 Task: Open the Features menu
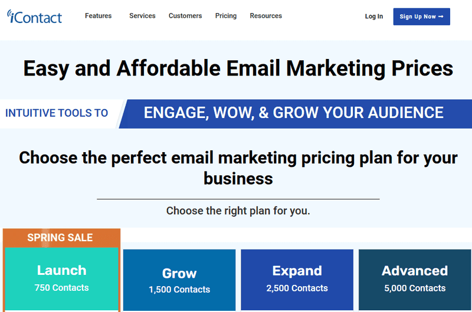pos(98,16)
